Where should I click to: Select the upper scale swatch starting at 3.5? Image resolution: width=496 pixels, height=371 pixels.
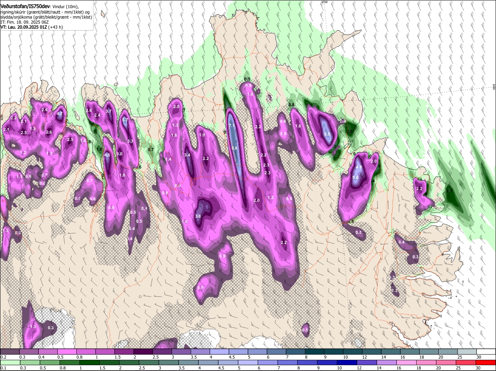pos(200,352)
